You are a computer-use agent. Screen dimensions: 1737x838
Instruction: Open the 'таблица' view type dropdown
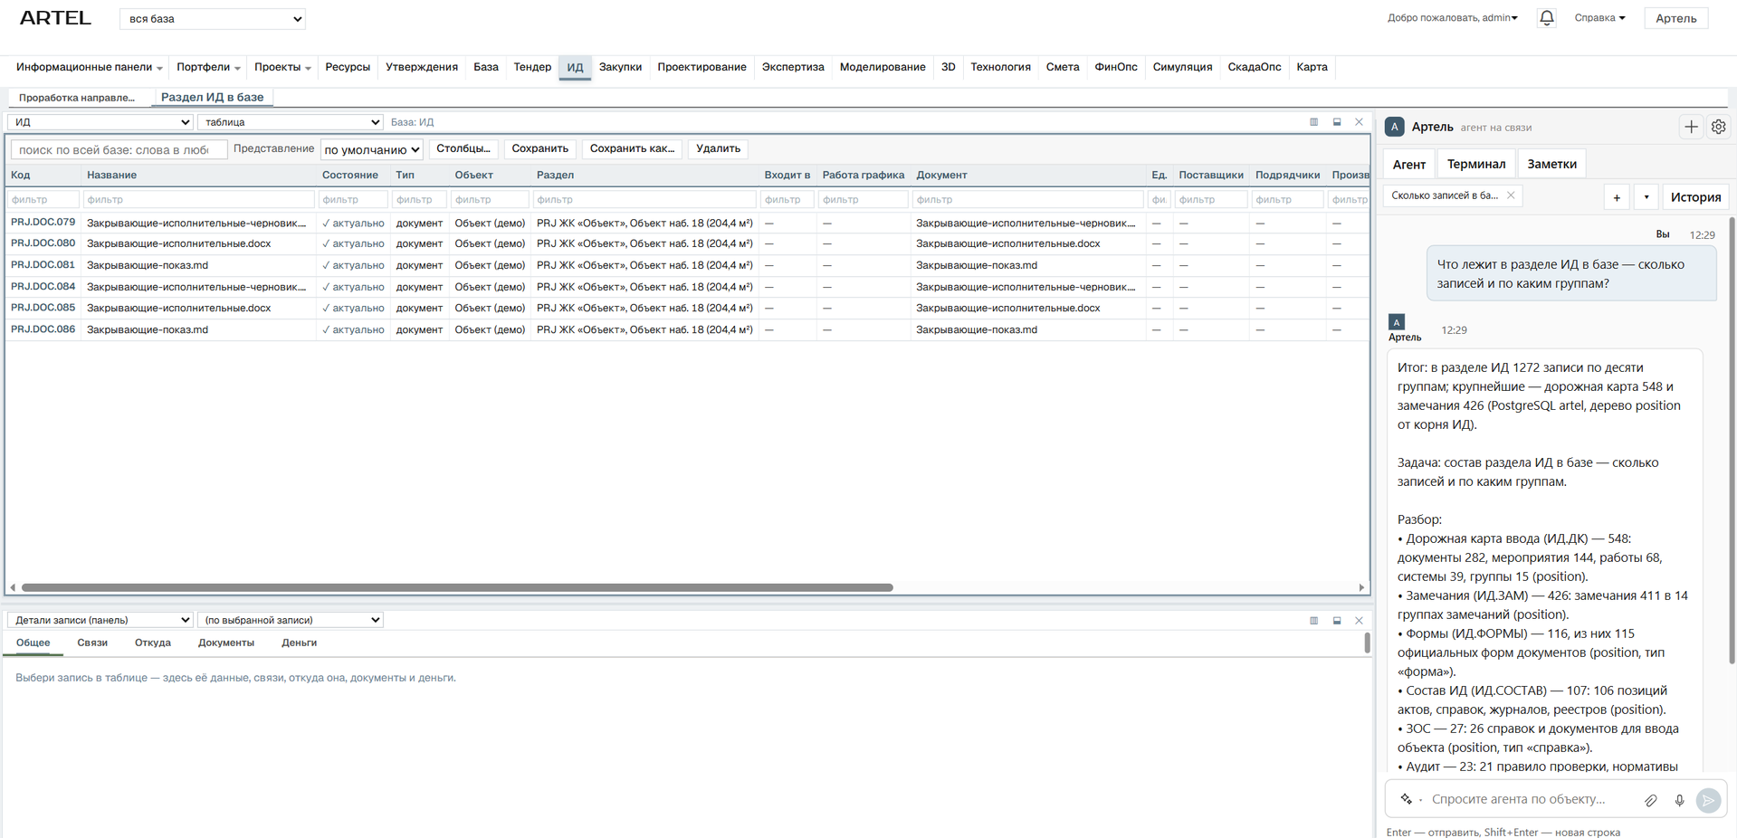pos(291,122)
